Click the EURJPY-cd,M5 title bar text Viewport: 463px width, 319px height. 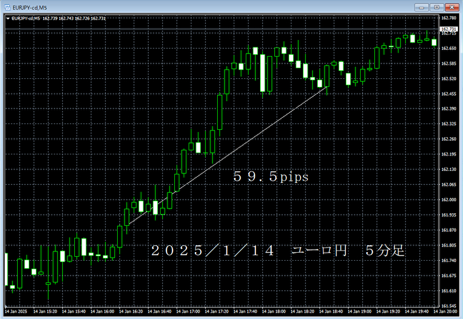[x=30, y=7]
